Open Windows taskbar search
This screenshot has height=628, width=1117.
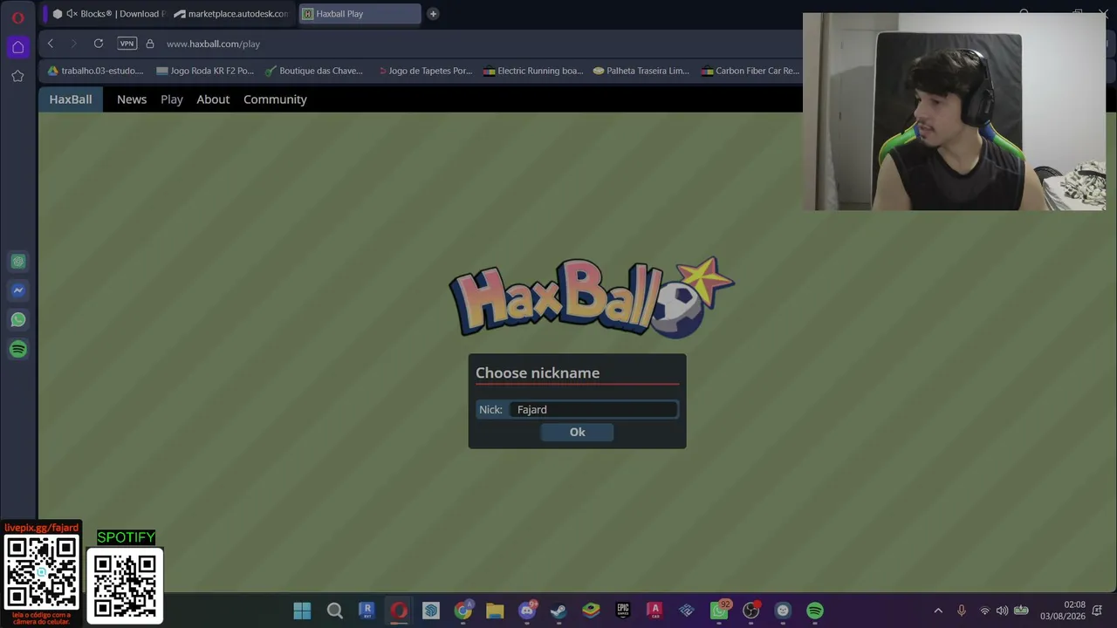(334, 611)
